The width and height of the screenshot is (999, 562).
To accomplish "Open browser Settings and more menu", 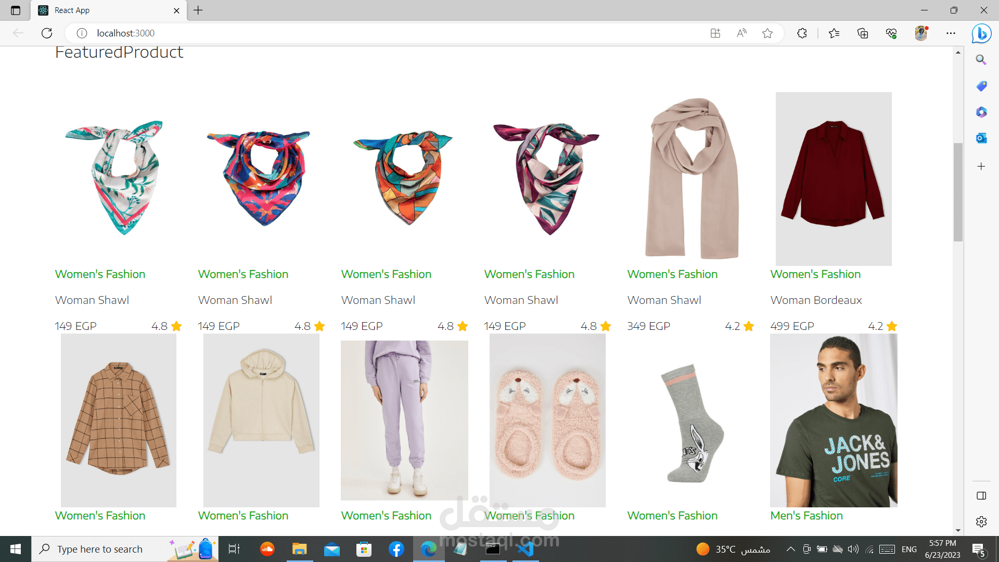I will click(x=951, y=33).
